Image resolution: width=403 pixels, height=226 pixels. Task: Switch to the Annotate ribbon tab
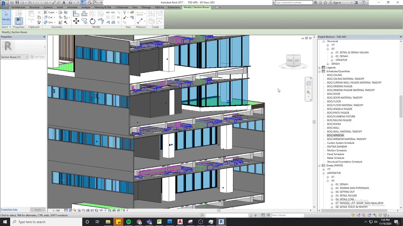(x=72, y=7)
